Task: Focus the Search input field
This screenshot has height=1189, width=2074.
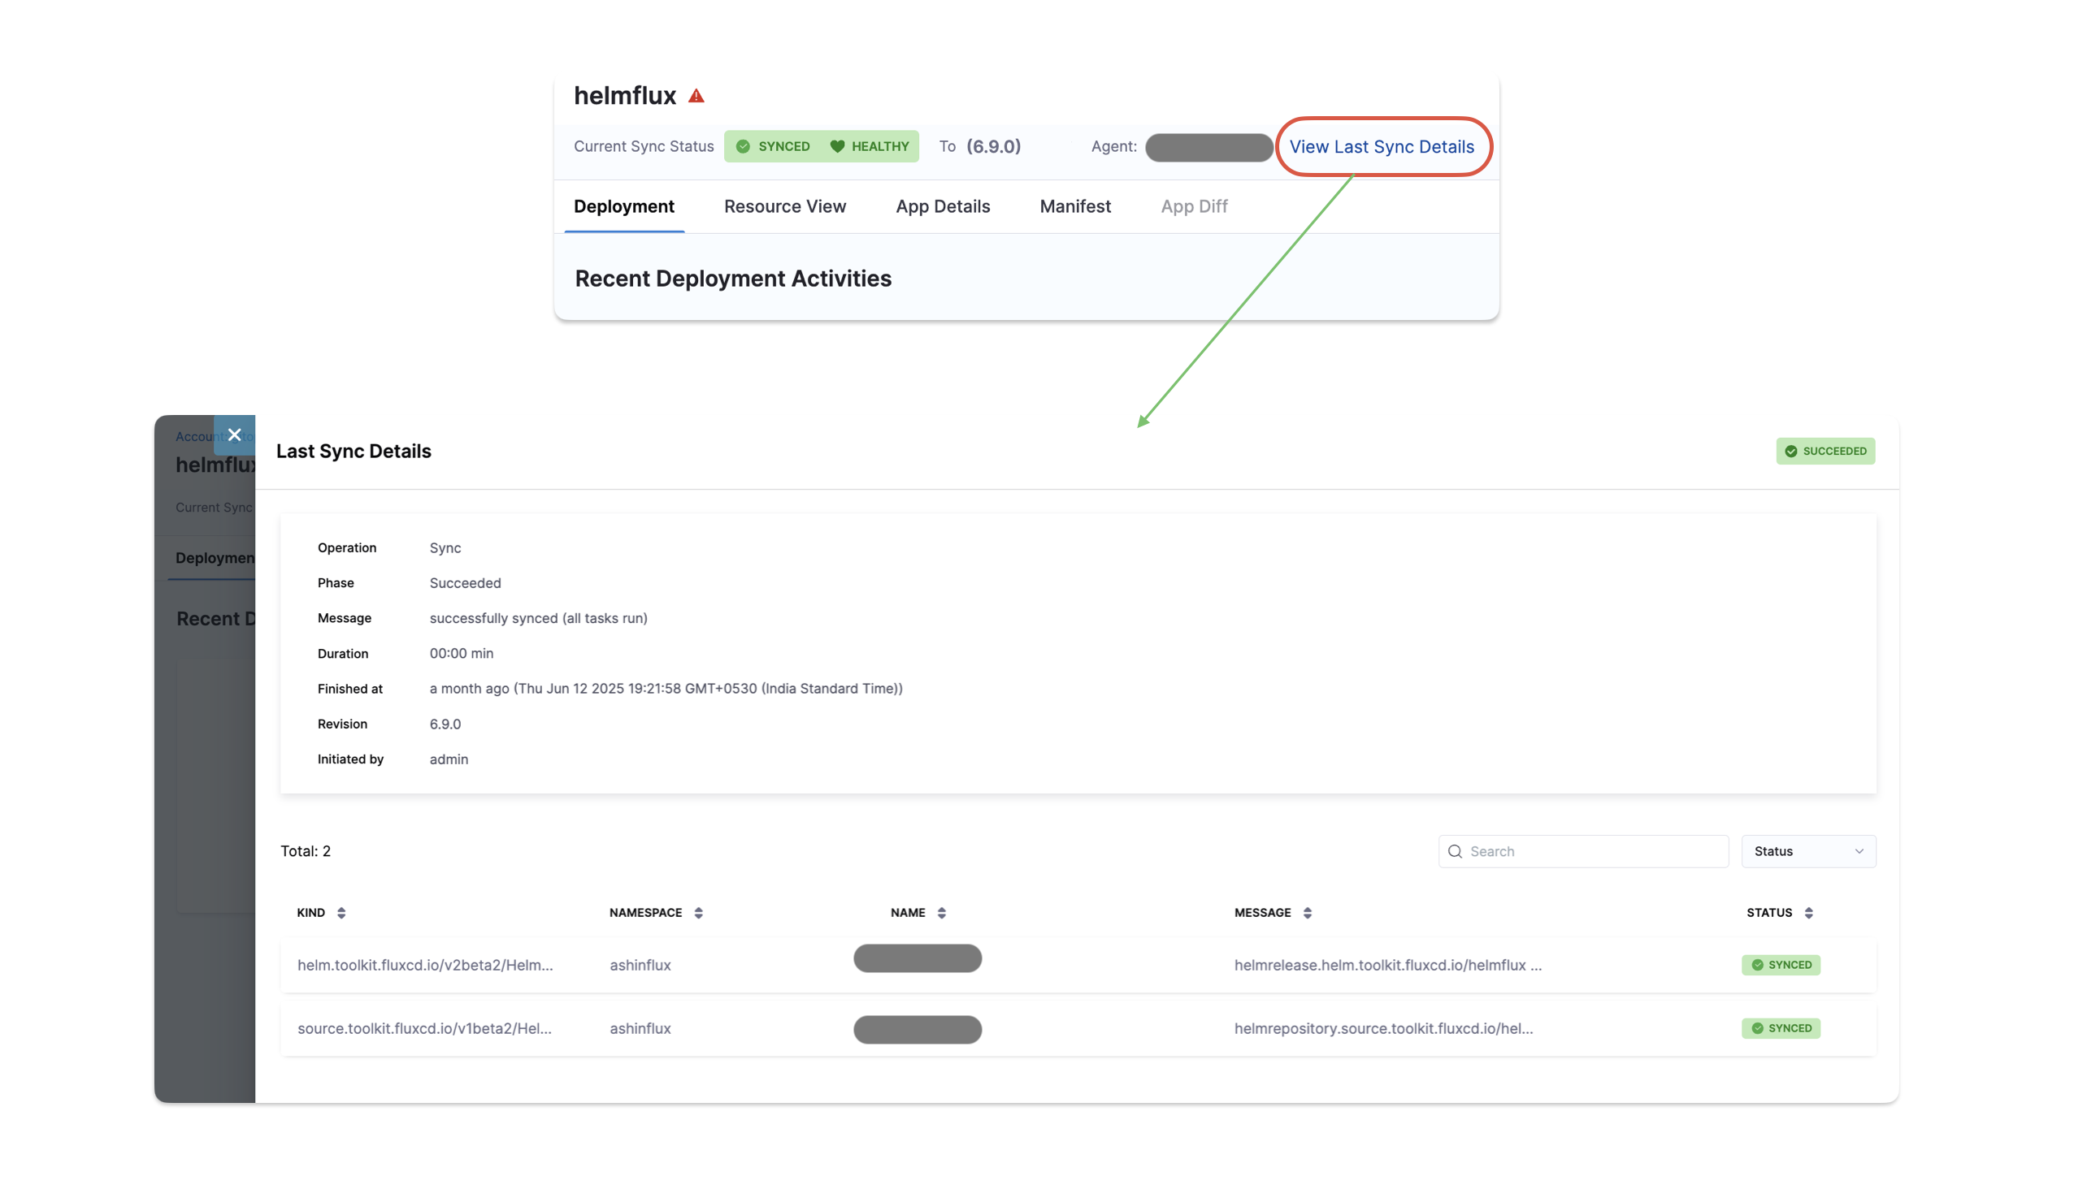Action: [1594, 852]
